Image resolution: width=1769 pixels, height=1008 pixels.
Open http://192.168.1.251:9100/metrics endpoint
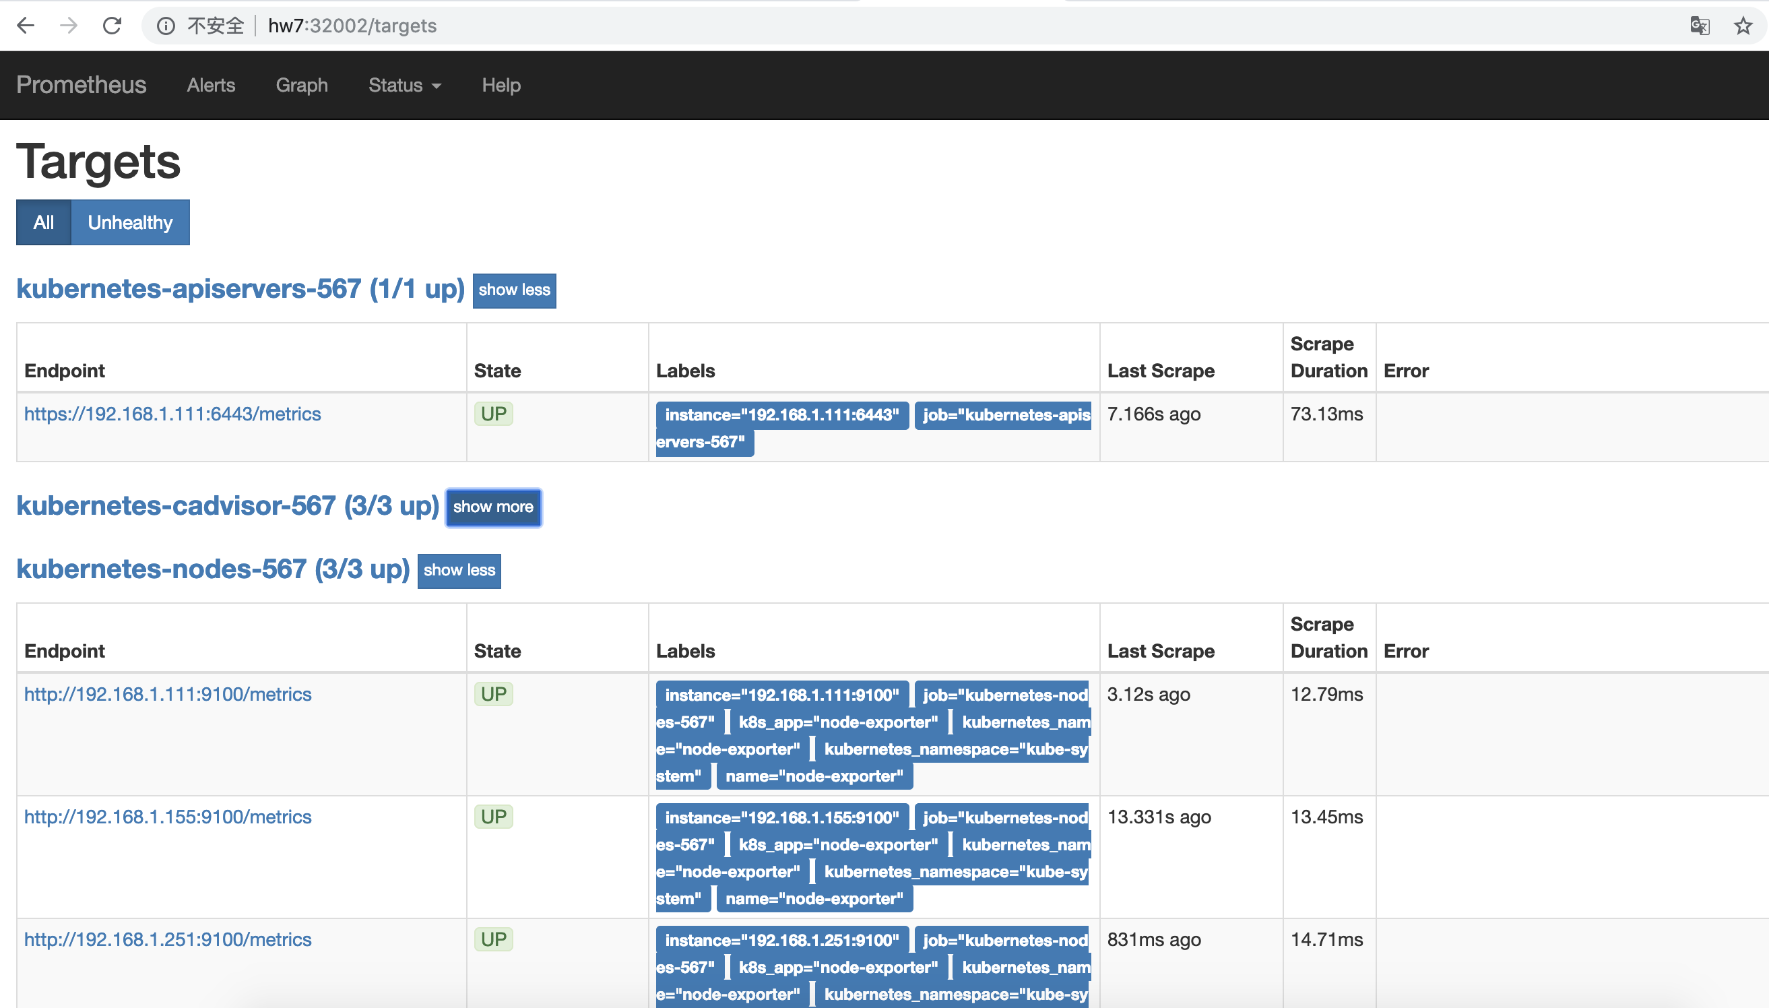pos(168,939)
